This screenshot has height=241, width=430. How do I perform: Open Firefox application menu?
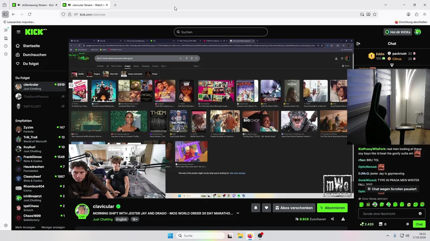pos(425,14)
